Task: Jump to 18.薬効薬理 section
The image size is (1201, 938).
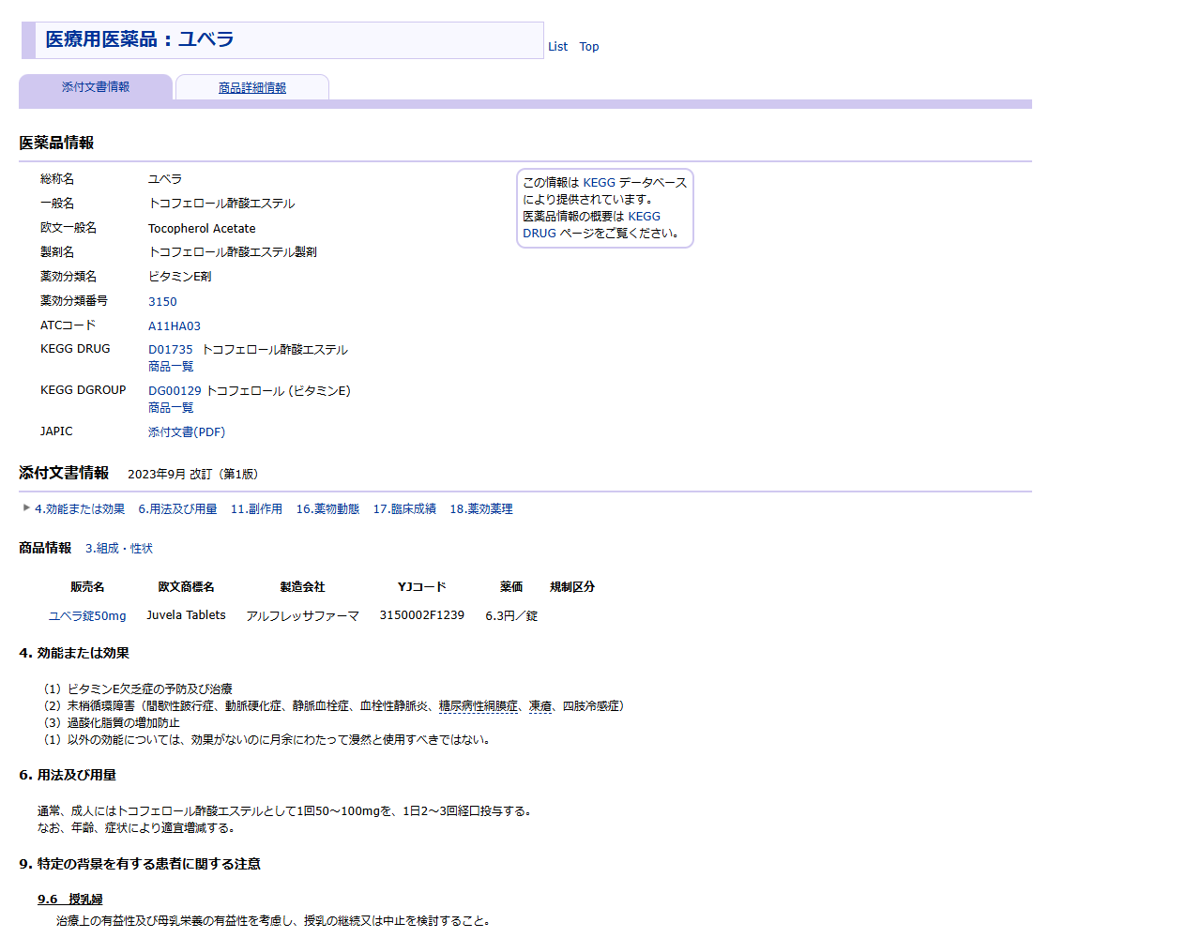Action: (481, 508)
